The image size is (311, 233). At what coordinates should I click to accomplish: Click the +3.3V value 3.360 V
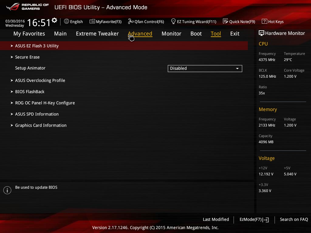pos(265,191)
